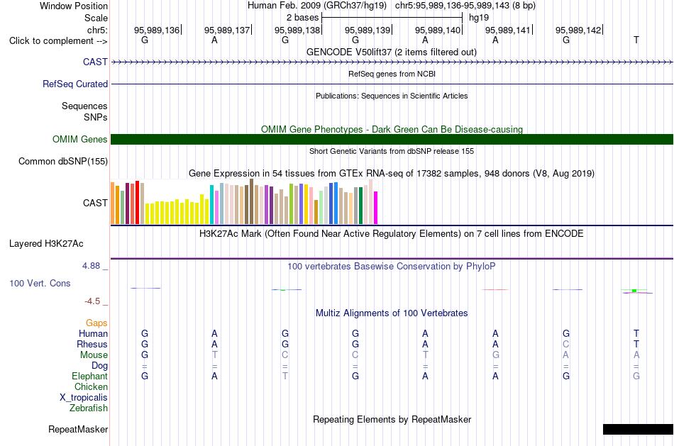The width and height of the screenshot is (674, 446).
Task: Click the Human species label
Action: pyautogui.click(x=93, y=334)
